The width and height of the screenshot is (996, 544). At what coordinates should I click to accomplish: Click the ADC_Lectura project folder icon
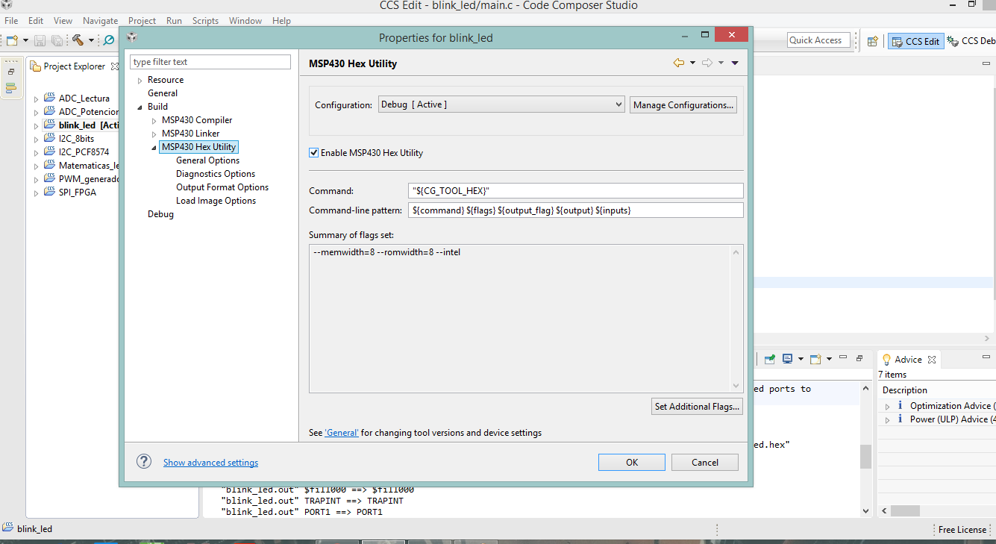pyautogui.click(x=49, y=98)
